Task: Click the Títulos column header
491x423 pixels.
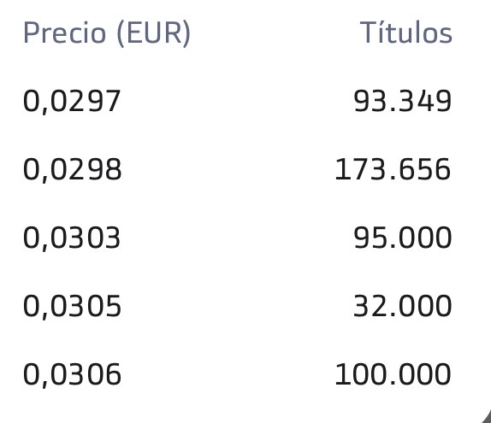Action: click(x=405, y=32)
